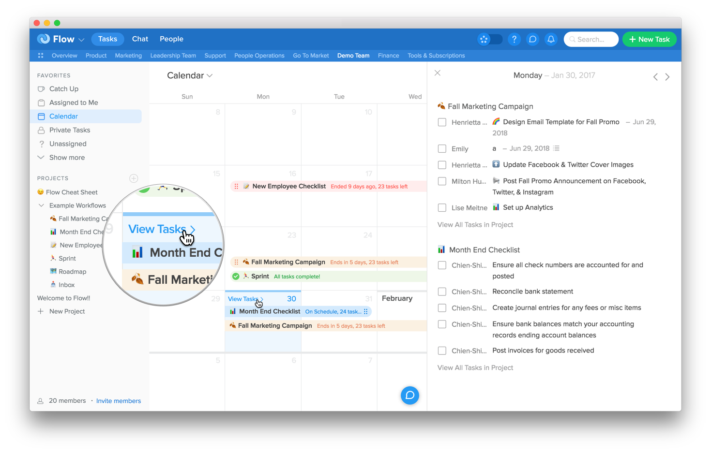Open Fall Marketing Campaign event on day 30
The height and width of the screenshot is (453, 711).
326,326
